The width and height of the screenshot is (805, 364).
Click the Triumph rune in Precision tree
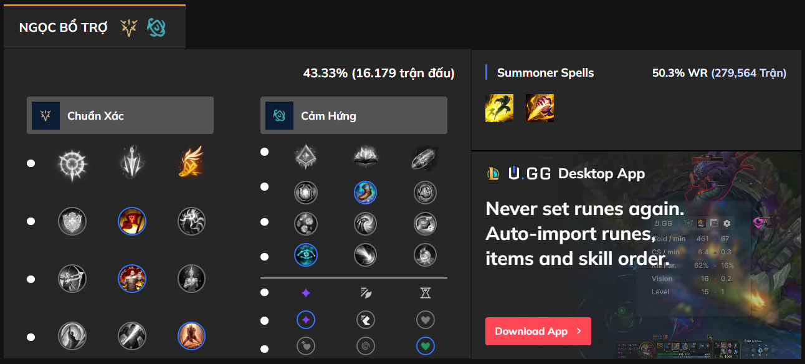(x=132, y=221)
